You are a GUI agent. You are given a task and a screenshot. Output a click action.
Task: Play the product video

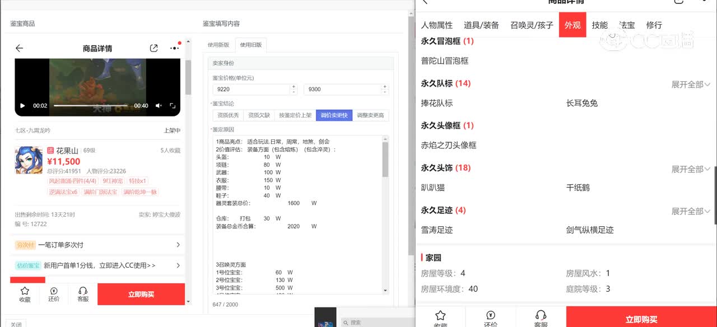point(22,106)
